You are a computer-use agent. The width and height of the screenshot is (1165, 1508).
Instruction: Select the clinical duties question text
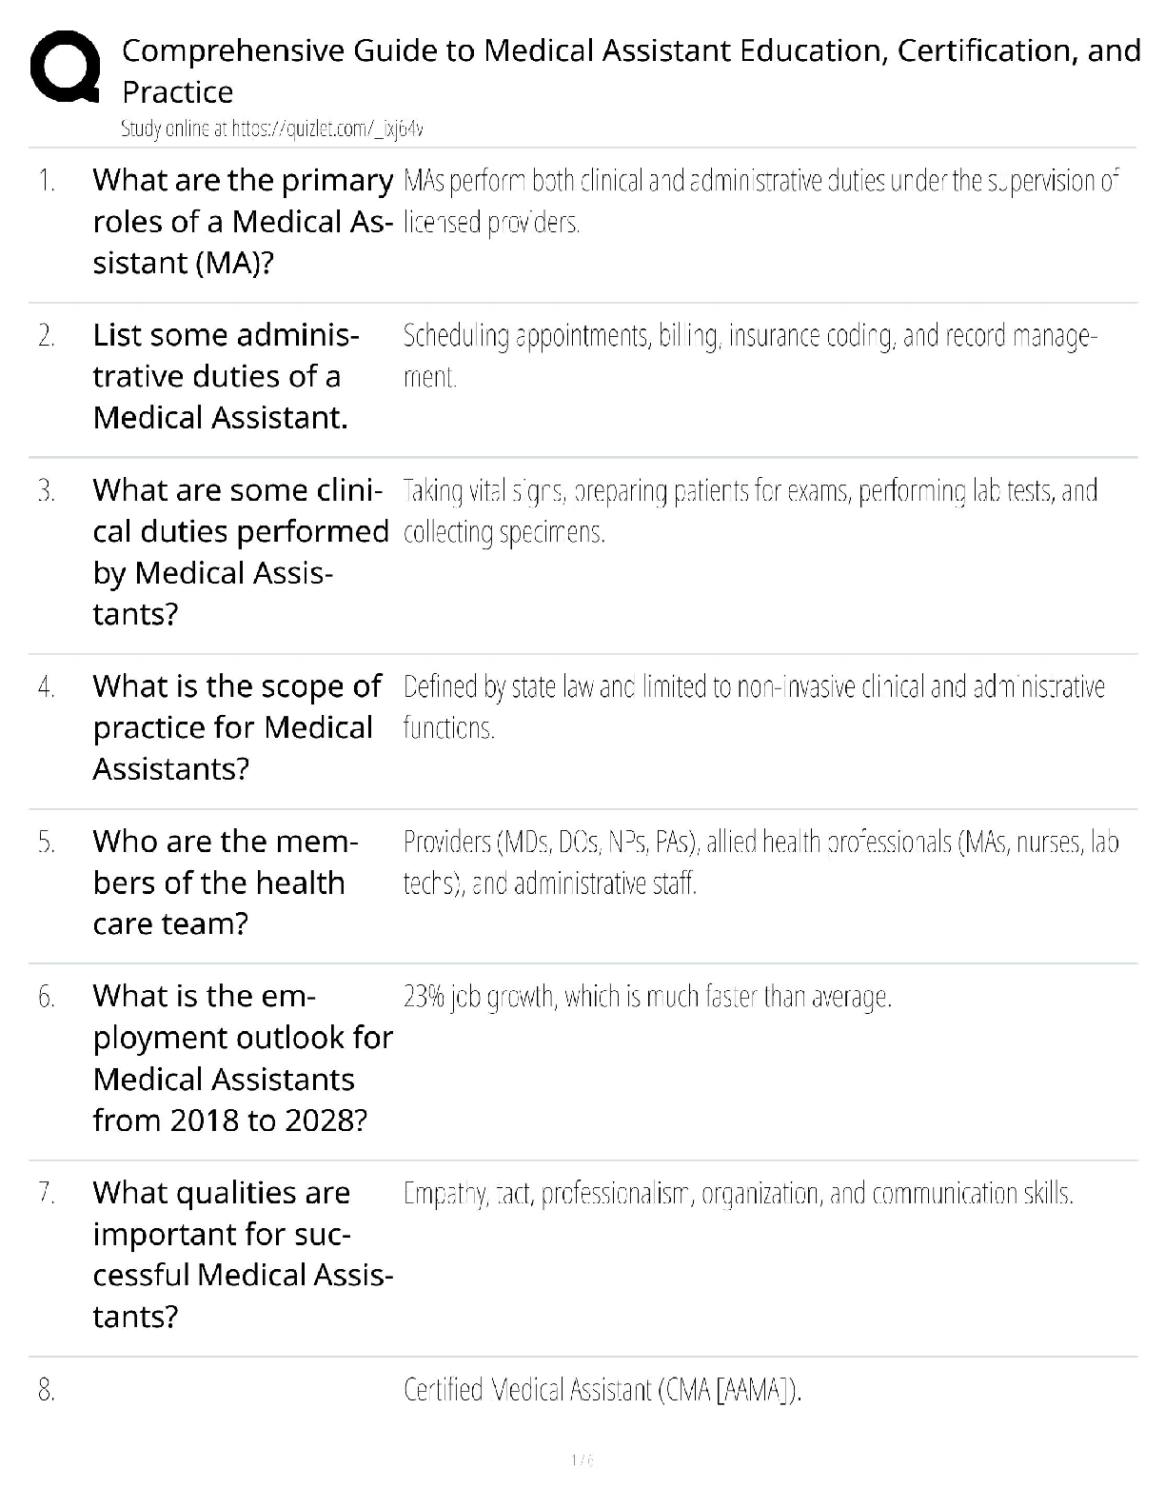coord(240,551)
